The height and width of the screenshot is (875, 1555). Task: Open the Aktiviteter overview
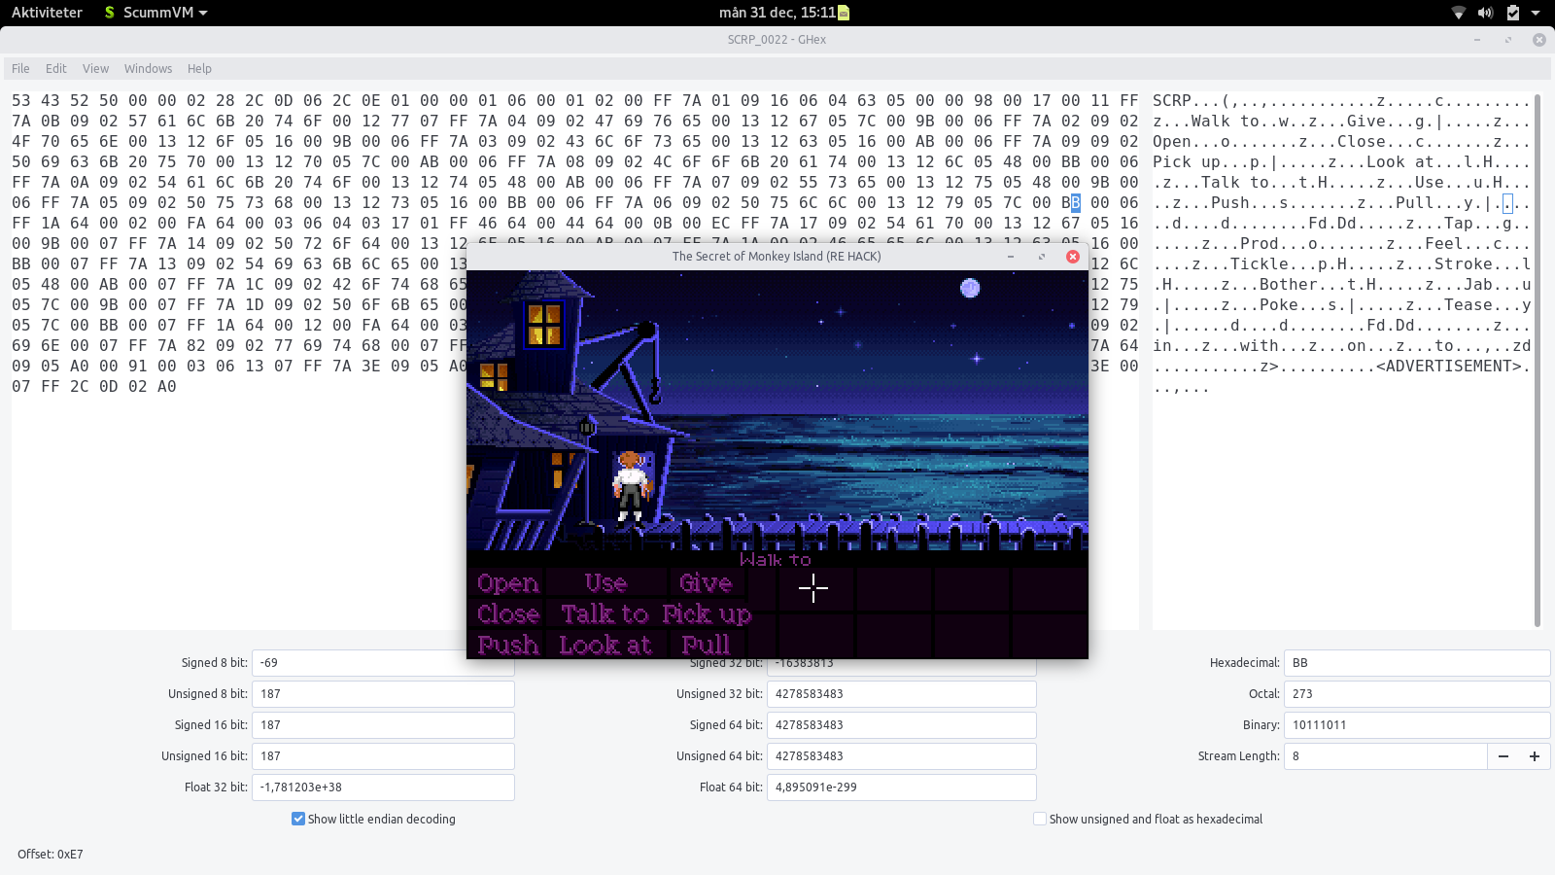(47, 13)
